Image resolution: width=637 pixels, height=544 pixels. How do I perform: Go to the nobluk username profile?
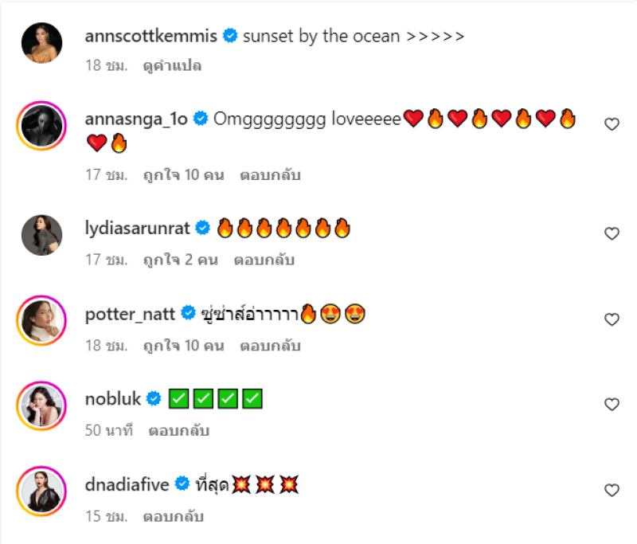(x=112, y=398)
